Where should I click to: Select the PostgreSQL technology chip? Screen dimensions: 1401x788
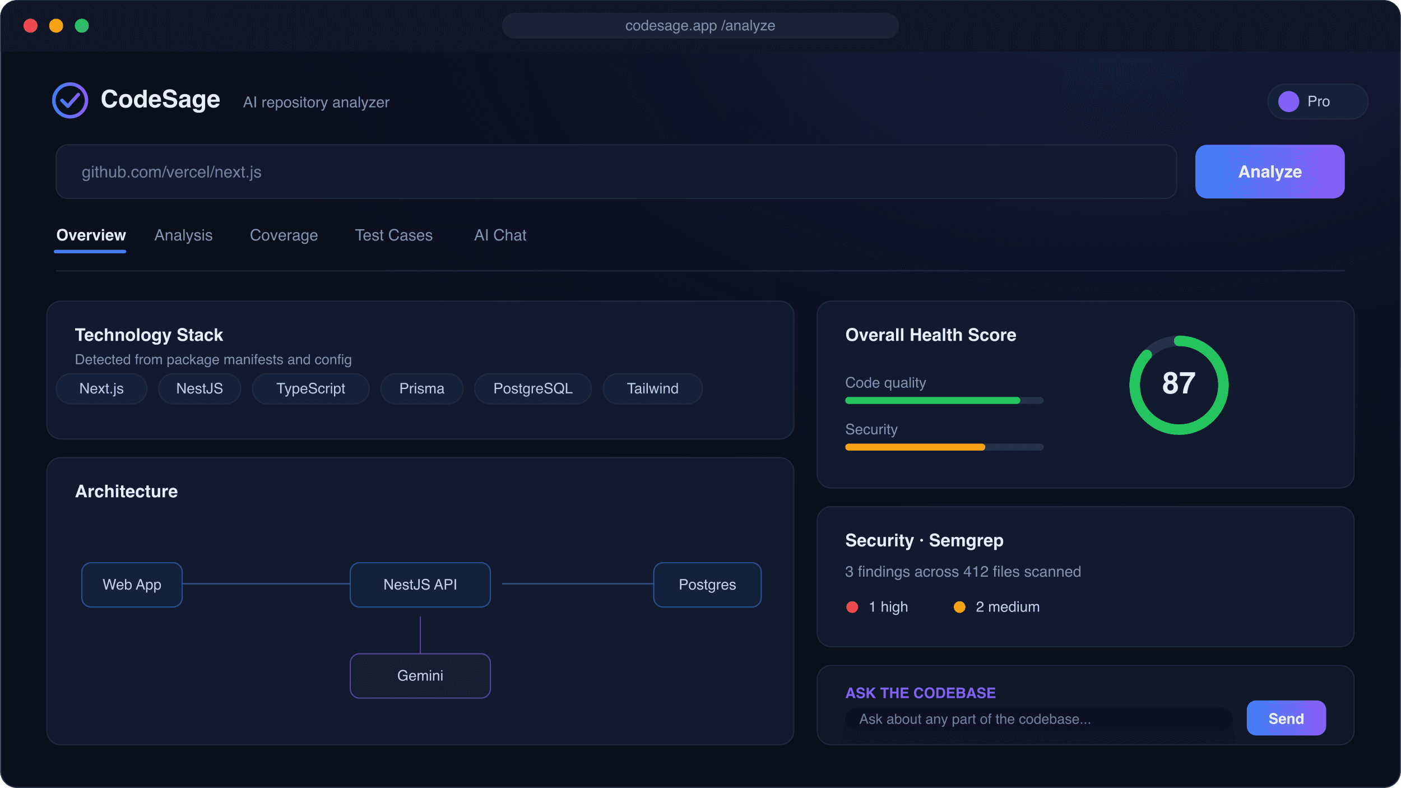532,388
